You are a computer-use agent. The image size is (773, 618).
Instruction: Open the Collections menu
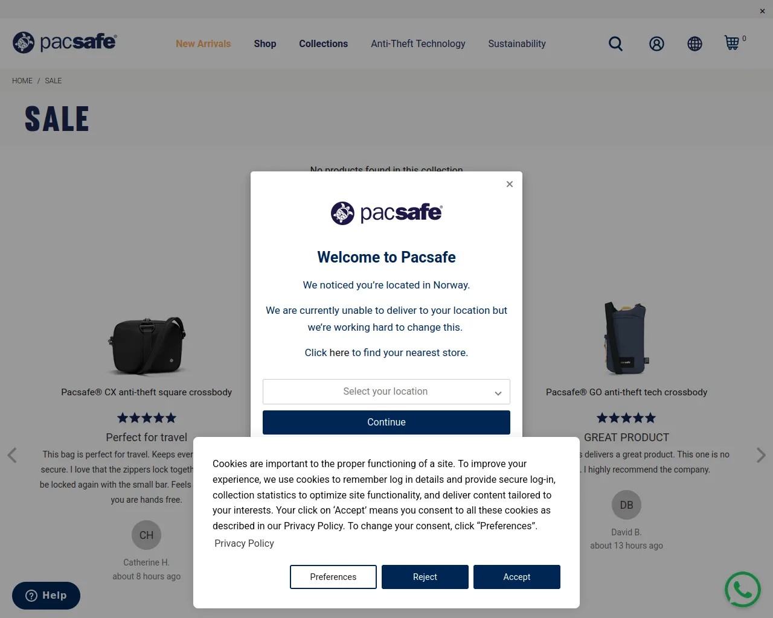tap(324, 43)
